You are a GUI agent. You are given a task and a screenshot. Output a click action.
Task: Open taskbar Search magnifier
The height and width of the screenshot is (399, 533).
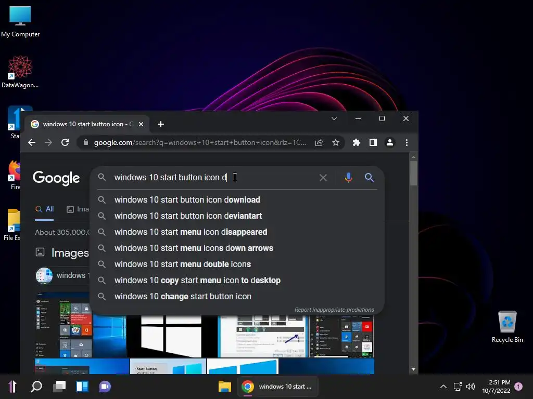[x=36, y=387]
